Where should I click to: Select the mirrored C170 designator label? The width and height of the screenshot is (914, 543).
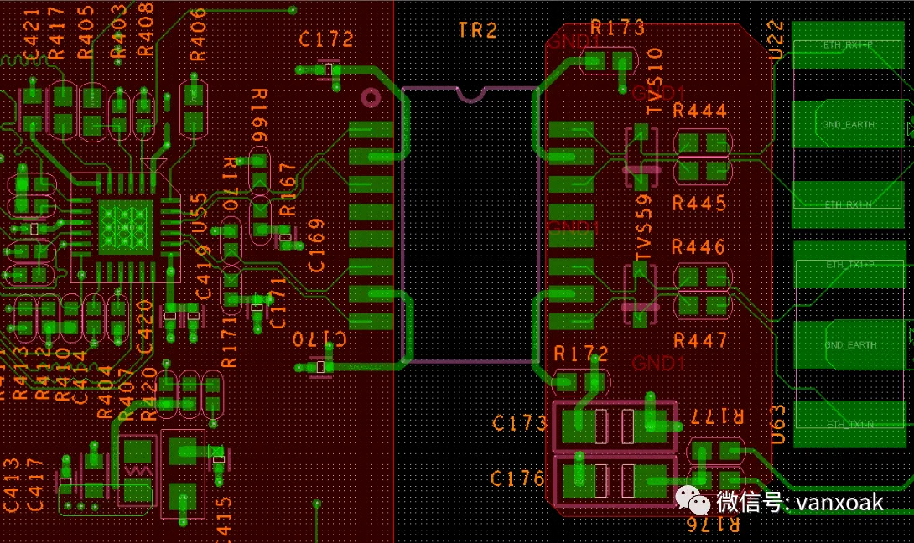319,339
